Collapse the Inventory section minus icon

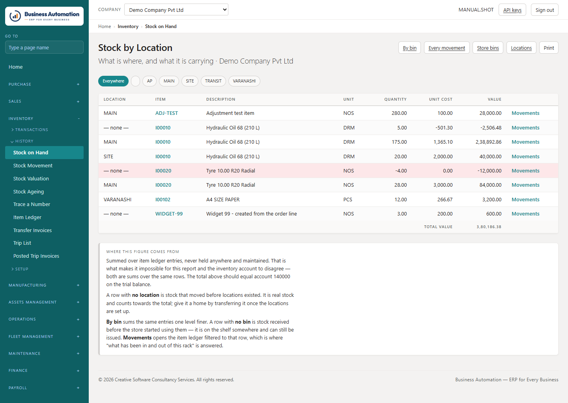(78, 119)
